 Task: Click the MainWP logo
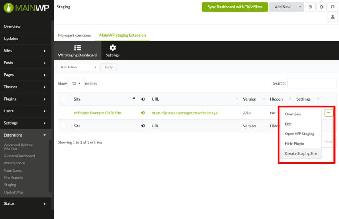[x=26, y=8]
